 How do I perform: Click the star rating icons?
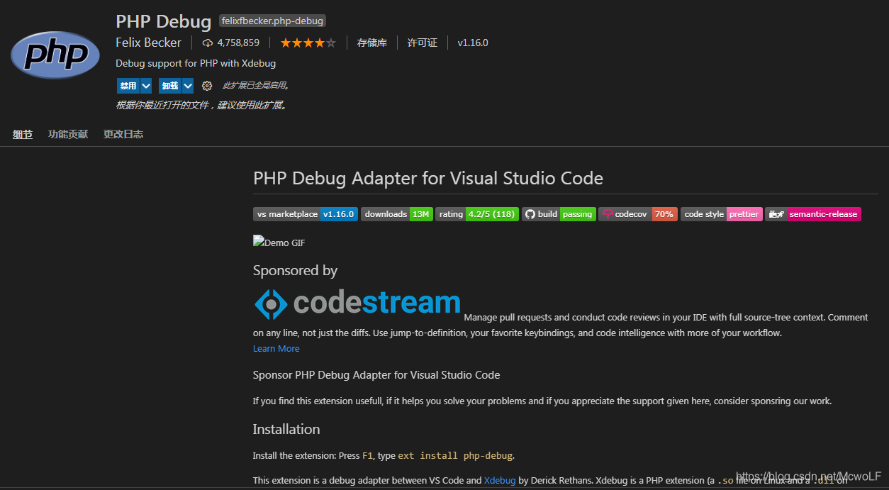coord(308,43)
